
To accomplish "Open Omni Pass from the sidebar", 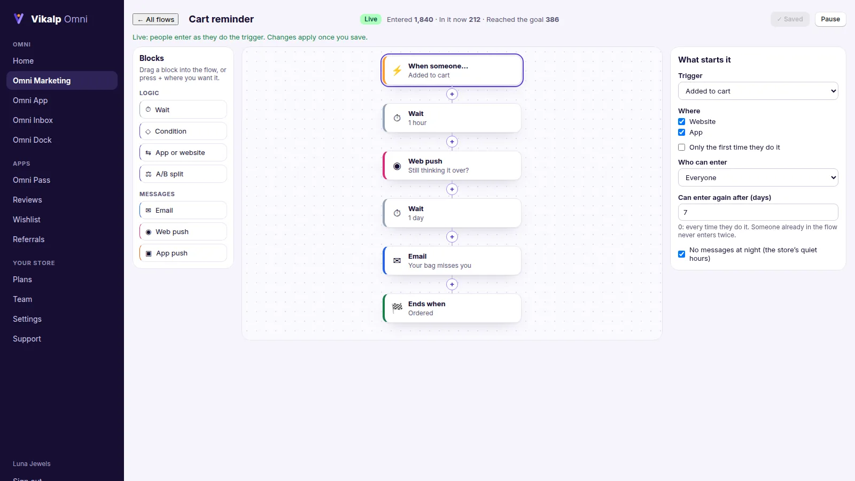I will click(x=62, y=180).
